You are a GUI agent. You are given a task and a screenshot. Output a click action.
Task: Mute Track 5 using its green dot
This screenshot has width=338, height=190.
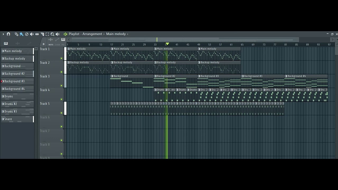62,113
